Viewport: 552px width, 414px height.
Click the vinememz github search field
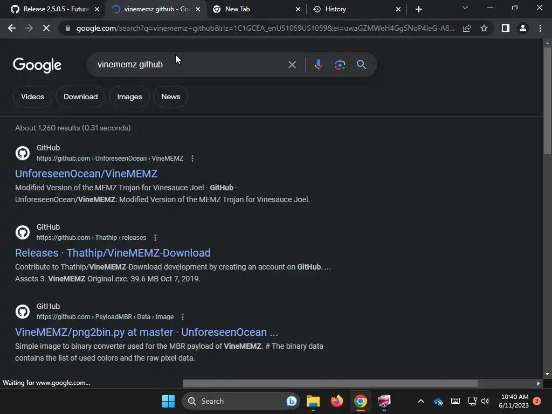click(190, 65)
